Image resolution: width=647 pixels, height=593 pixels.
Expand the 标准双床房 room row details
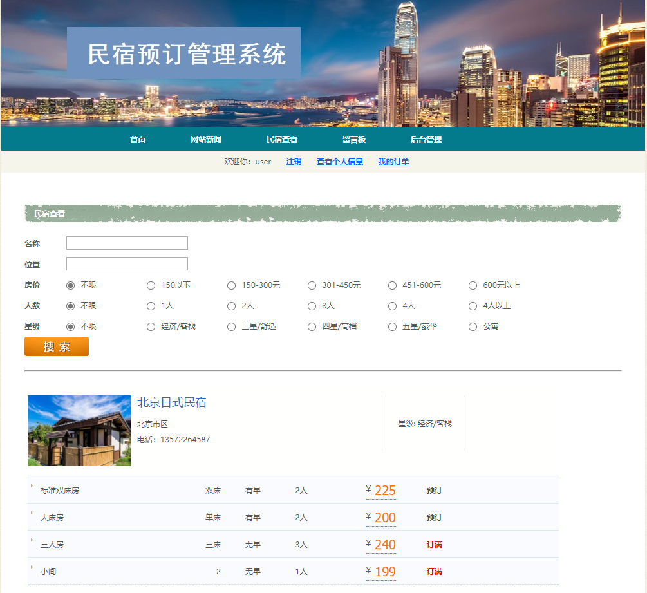point(30,488)
